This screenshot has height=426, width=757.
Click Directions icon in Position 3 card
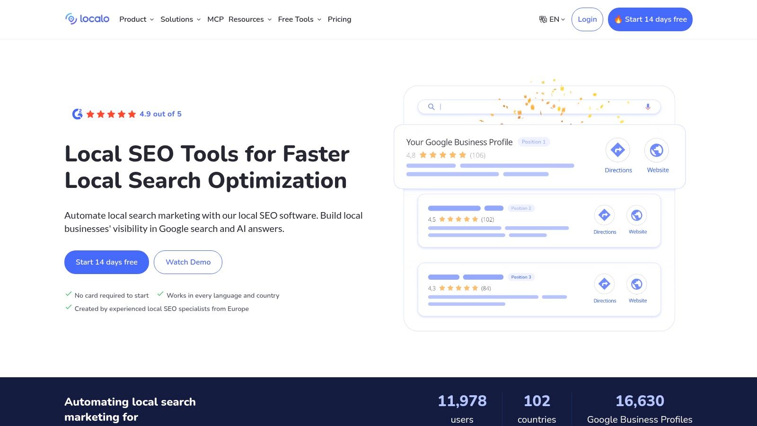point(605,284)
